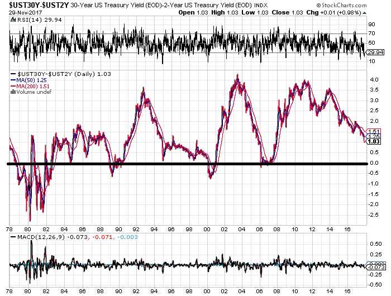Click the 2008 year label on main chart axis

[x=276, y=229]
